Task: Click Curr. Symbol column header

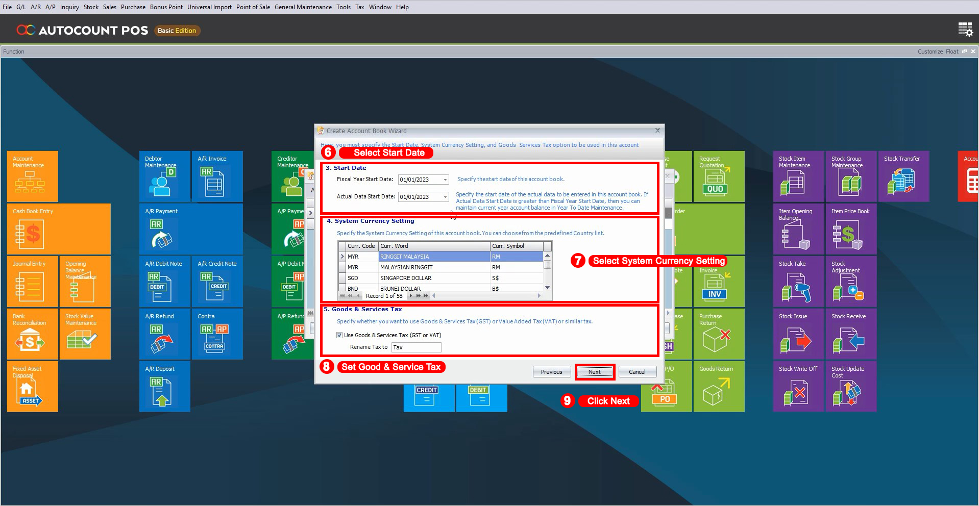Action: tap(517, 246)
